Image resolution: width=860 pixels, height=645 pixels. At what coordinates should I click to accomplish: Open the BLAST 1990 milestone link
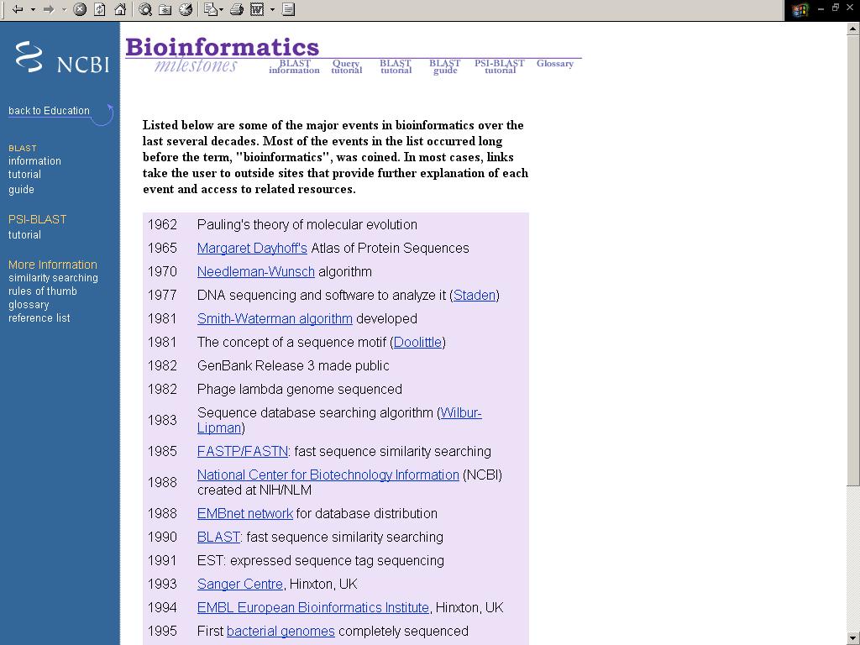pyautogui.click(x=218, y=537)
